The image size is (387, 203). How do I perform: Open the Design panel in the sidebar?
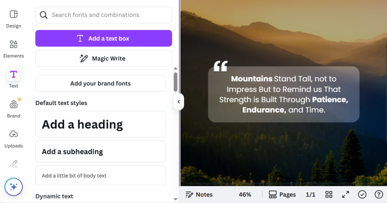point(14,18)
